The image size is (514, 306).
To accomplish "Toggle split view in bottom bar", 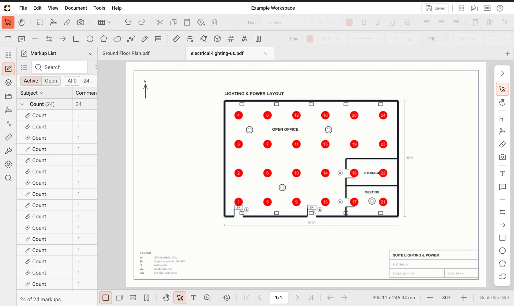I will pos(146,298).
